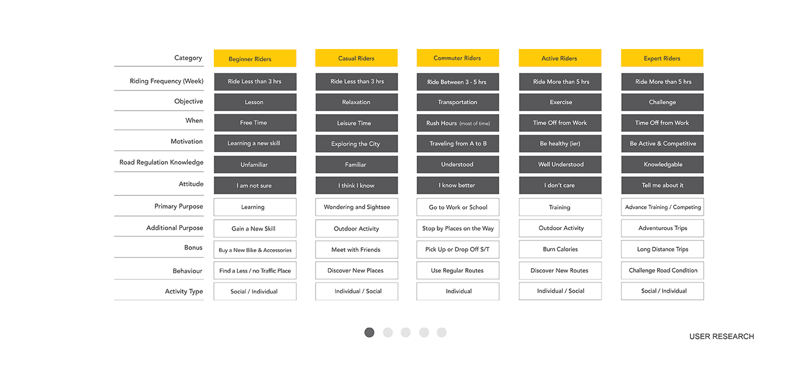Click the 'I don't care' attitude cell
Screen dimensions: 809x369
point(560,185)
